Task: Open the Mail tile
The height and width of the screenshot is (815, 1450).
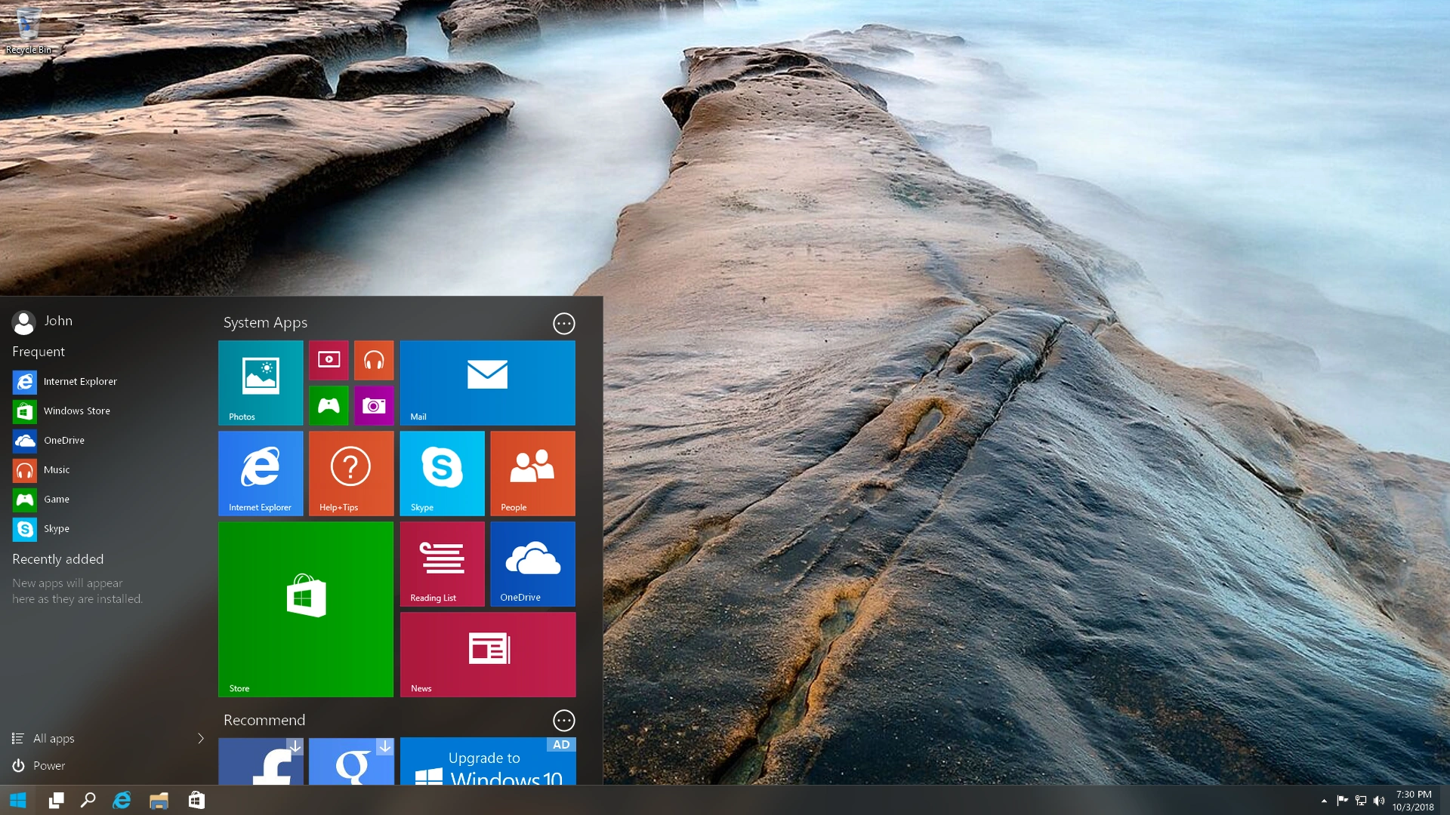Action: tap(487, 383)
